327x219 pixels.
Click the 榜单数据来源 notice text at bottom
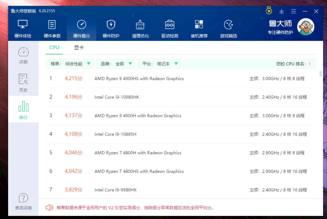click(x=135, y=208)
